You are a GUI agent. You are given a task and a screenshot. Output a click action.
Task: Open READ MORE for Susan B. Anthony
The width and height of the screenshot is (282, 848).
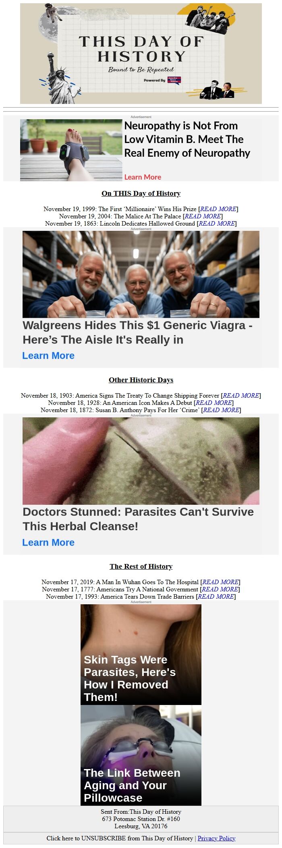pyautogui.click(x=221, y=410)
